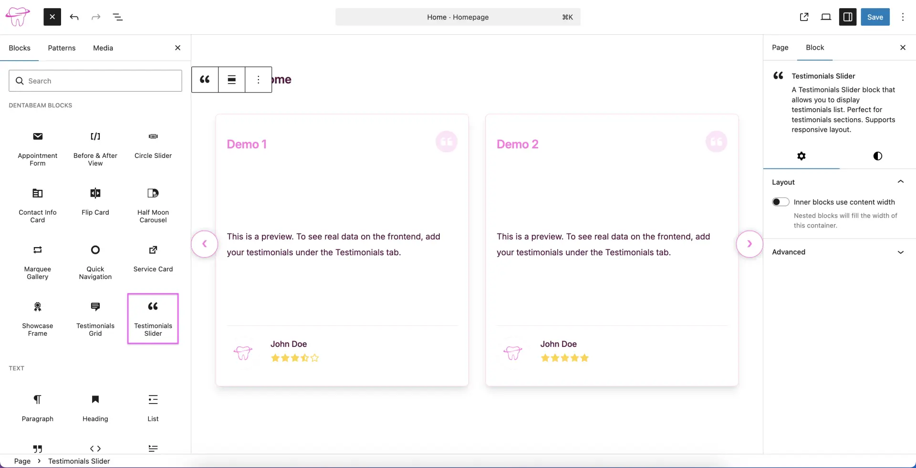
Task: Switch to the Blocks tab
Action: click(20, 48)
